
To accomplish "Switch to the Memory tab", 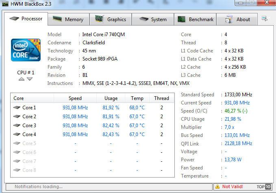I will pyautogui.click(x=68, y=20).
